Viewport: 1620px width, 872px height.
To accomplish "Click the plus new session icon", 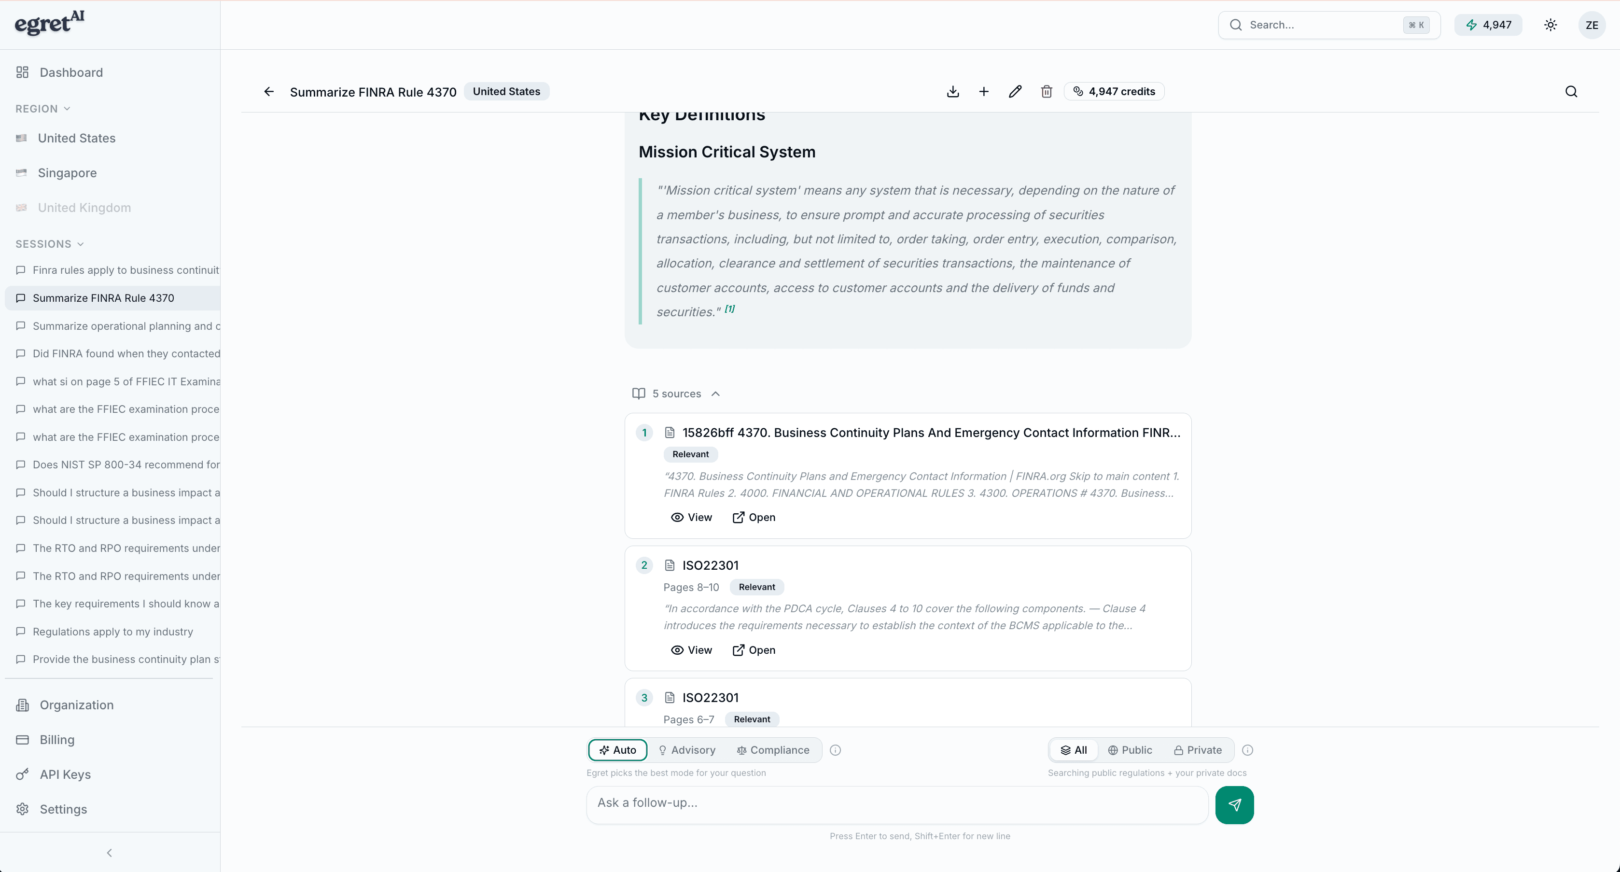I will click(984, 92).
